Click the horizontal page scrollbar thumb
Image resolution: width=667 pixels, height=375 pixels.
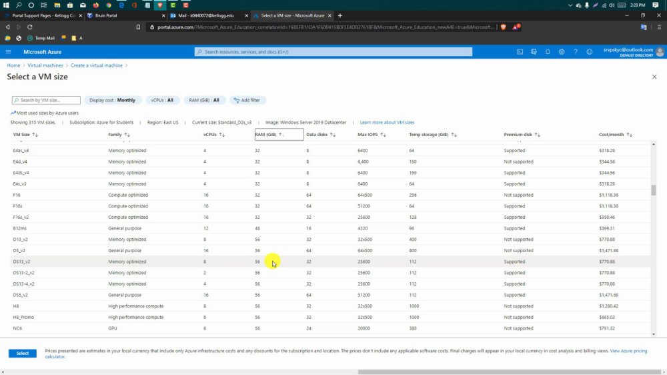[510, 372]
